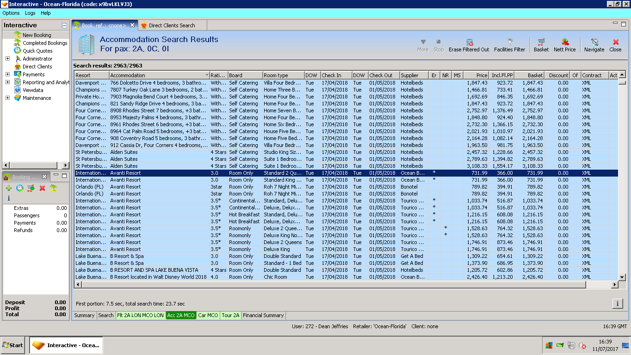Click the results grid scroll-down arrow
The width and height of the screenshot is (631, 355).
click(622, 277)
